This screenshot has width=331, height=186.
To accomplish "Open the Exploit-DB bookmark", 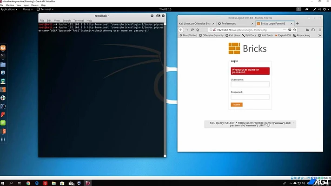I will point(283,35).
